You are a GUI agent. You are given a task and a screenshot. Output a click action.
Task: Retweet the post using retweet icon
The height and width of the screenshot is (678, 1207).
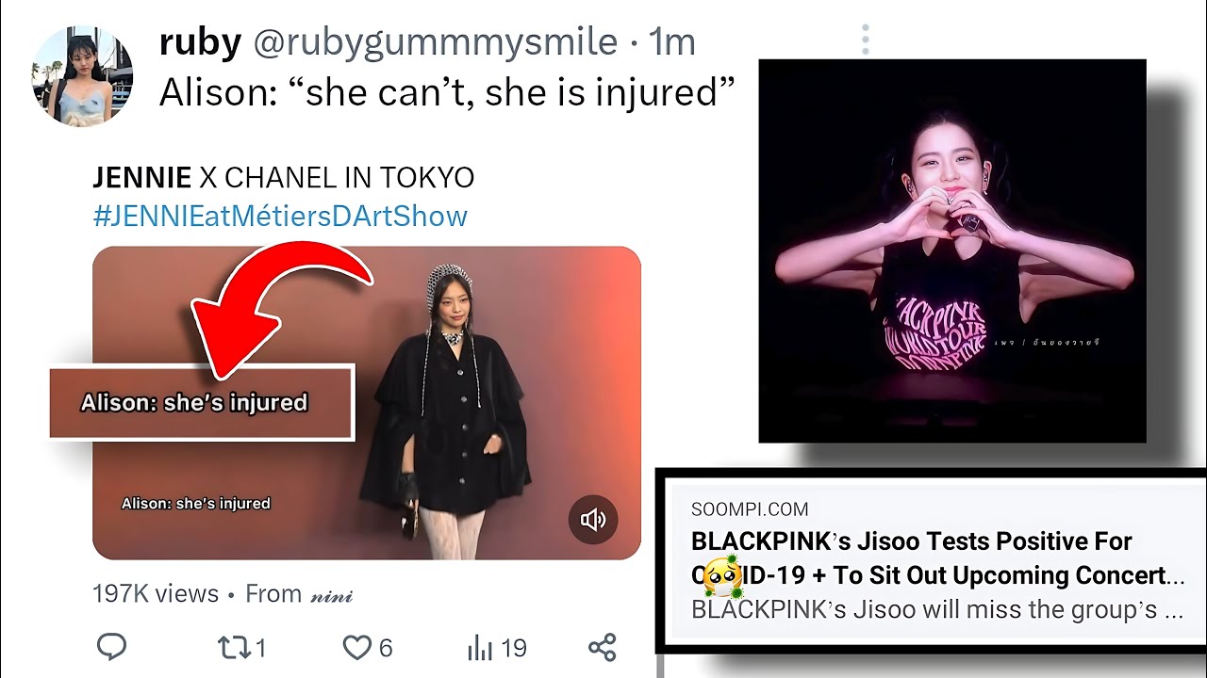[x=232, y=648]
